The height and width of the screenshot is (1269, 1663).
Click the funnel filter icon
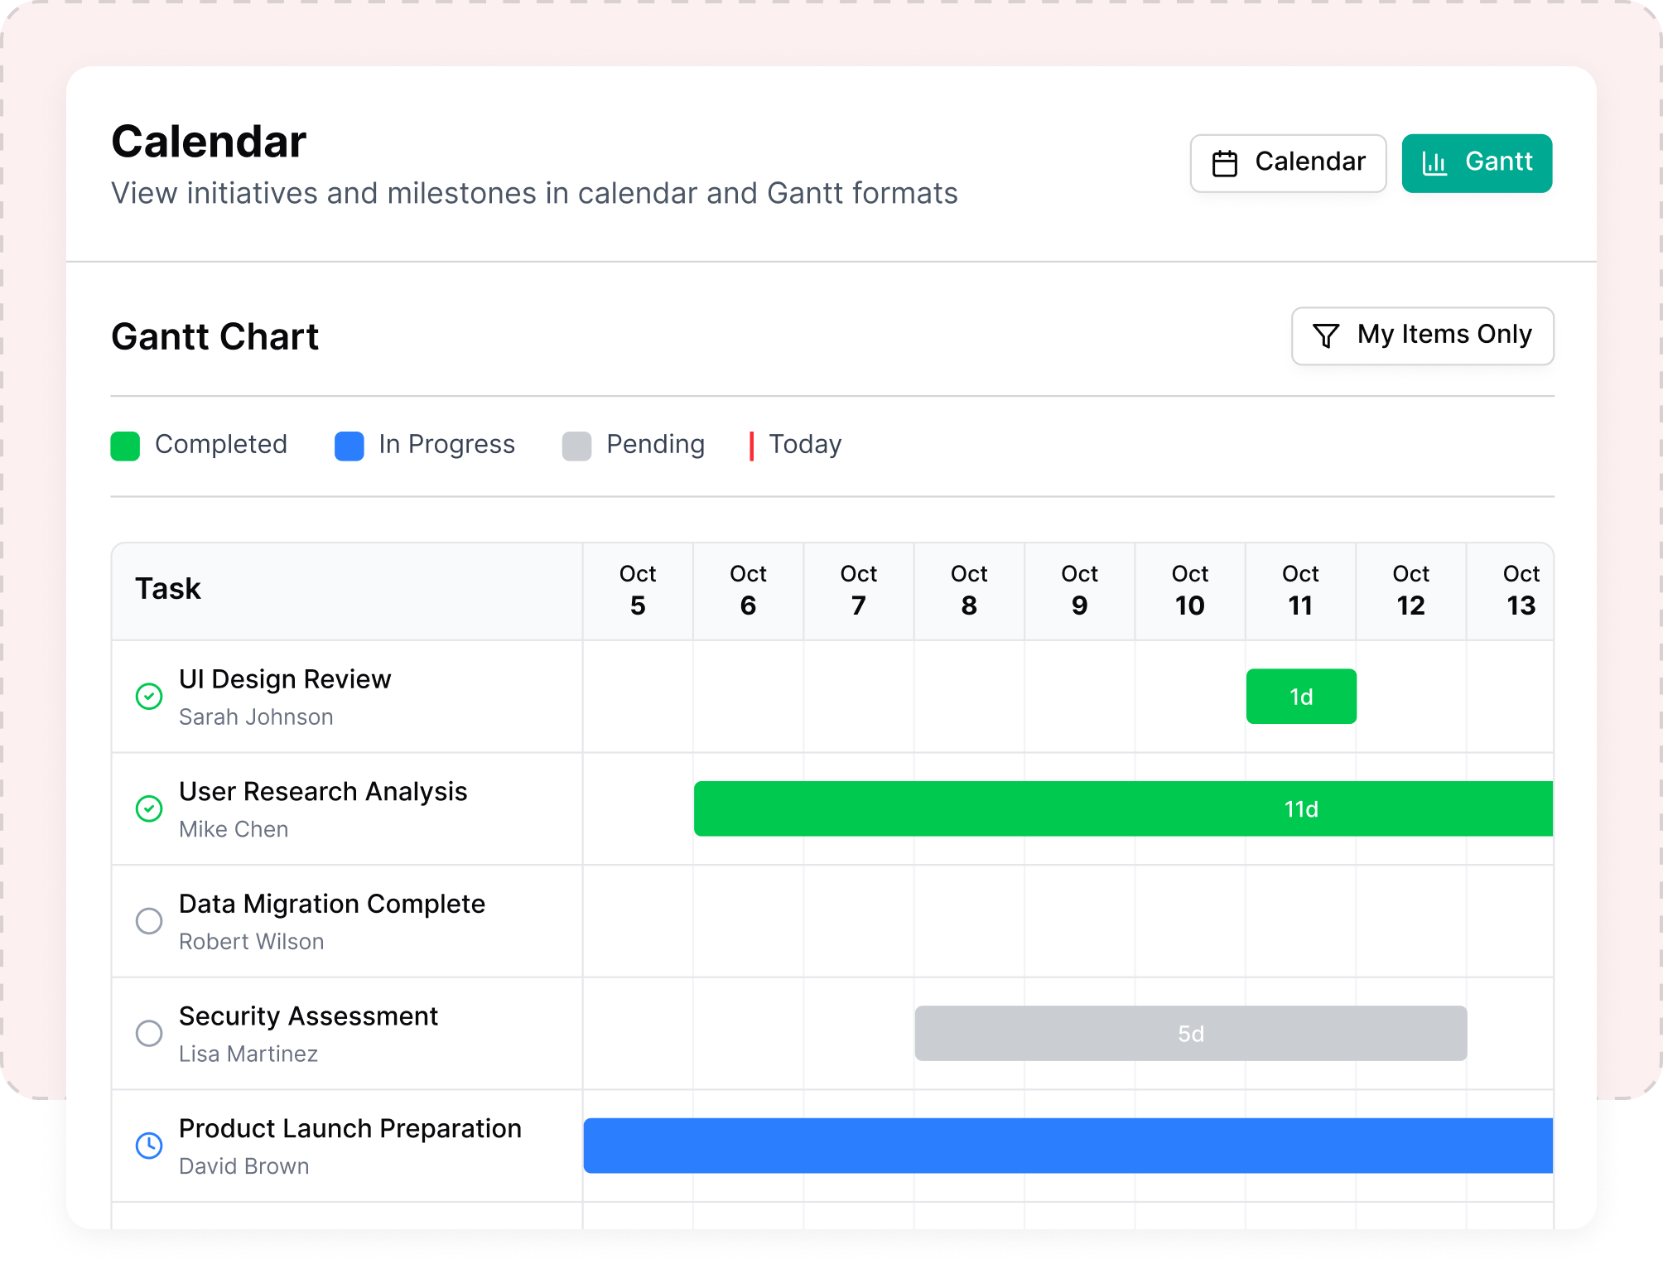tap(1326, 335)
